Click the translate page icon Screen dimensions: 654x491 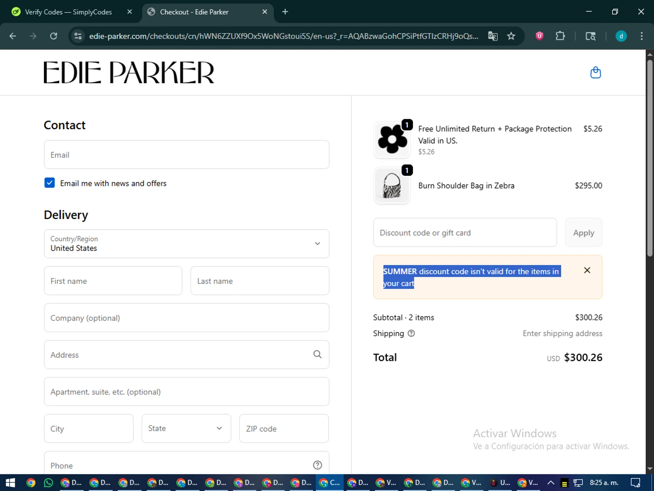493,36
